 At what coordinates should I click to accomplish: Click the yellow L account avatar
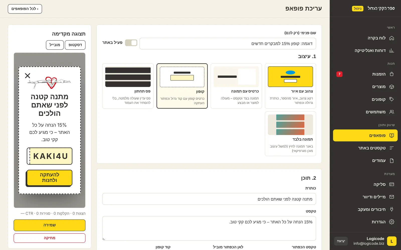pyautogui.click(x=391, y=241)
